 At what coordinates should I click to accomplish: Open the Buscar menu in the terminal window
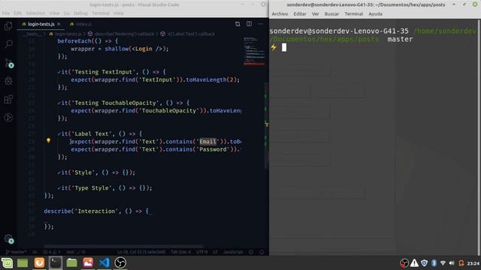pos(331,13)
